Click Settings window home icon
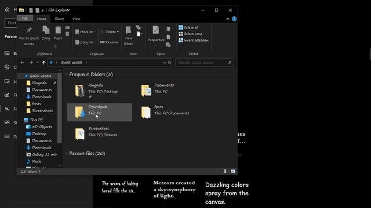The width and height of the screenshot is (371, 208). [x=7, y=9]
